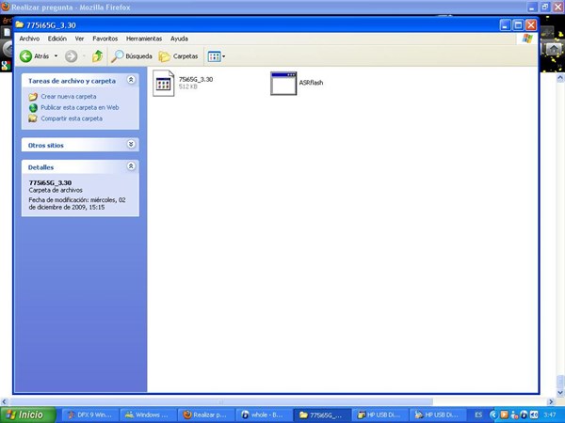Click the Windows flag logo in menu bar
This screenshot has width=565, height=423.
[527, 39]
